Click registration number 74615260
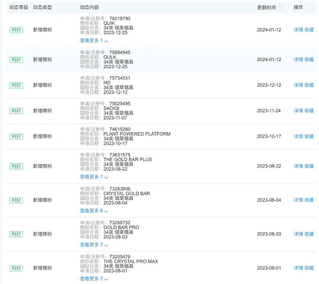Viewport: 319px width, 284px height. pos(120,129)
